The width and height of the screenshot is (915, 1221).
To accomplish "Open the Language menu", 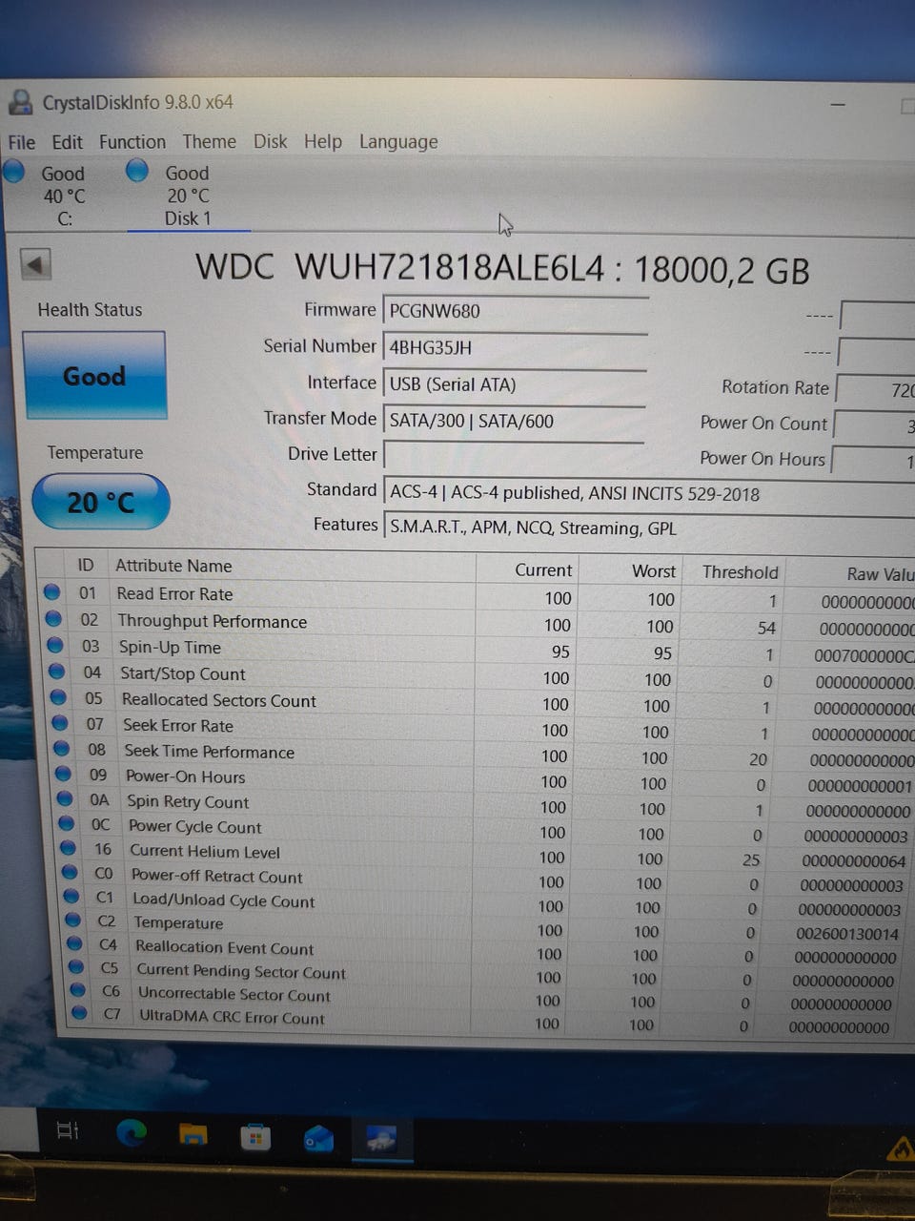I will click(398, 142).
